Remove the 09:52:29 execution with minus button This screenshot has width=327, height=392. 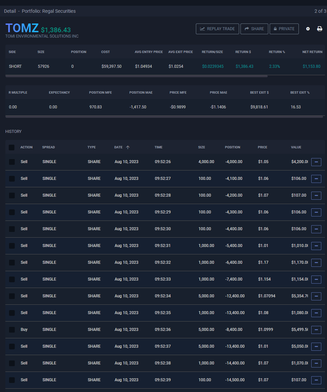pyautogui.click(x=316, y=212)
